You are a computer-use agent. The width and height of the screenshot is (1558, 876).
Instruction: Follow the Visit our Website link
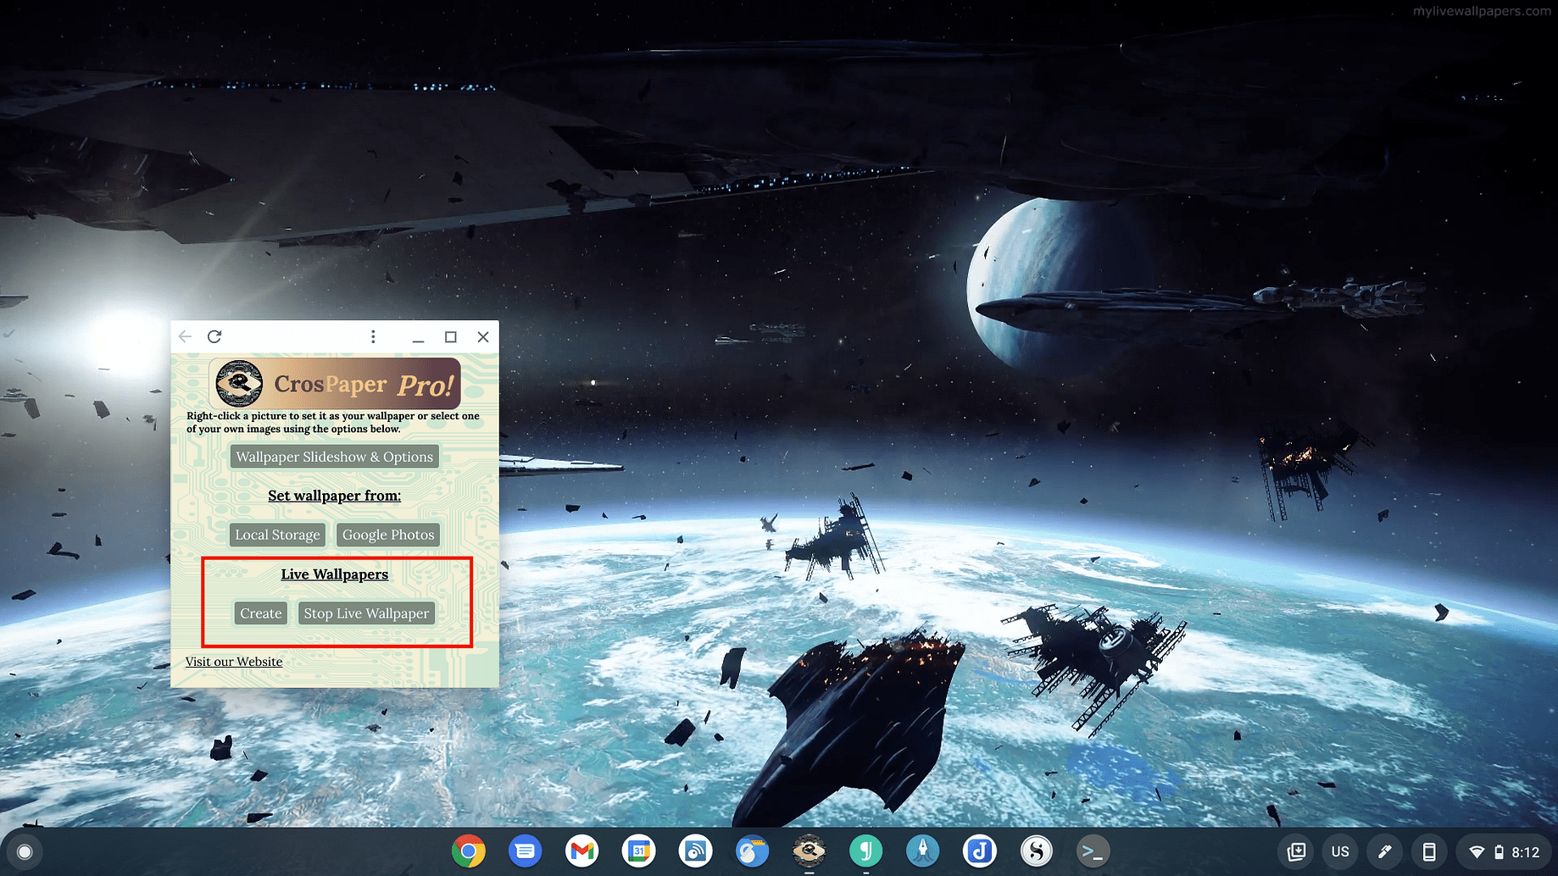pyautogui.click(x=234, y=662)
